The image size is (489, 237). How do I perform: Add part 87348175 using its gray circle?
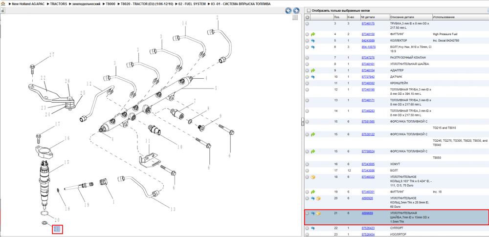(x=307, y=23)
